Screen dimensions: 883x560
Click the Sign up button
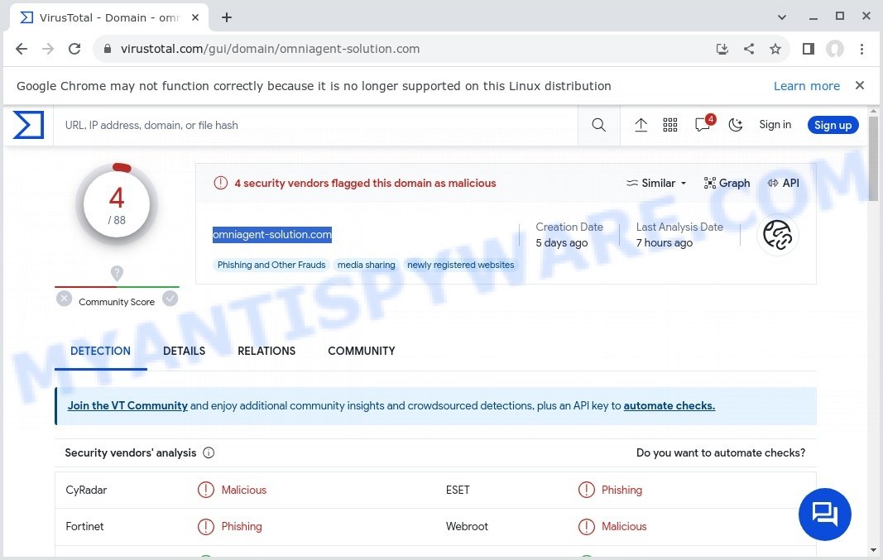[x=833, y=125]
